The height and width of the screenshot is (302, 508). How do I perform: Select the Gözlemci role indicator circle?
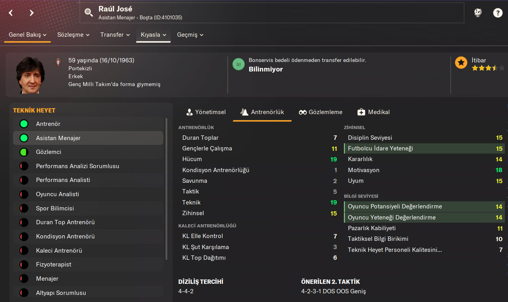click(24, 152)
